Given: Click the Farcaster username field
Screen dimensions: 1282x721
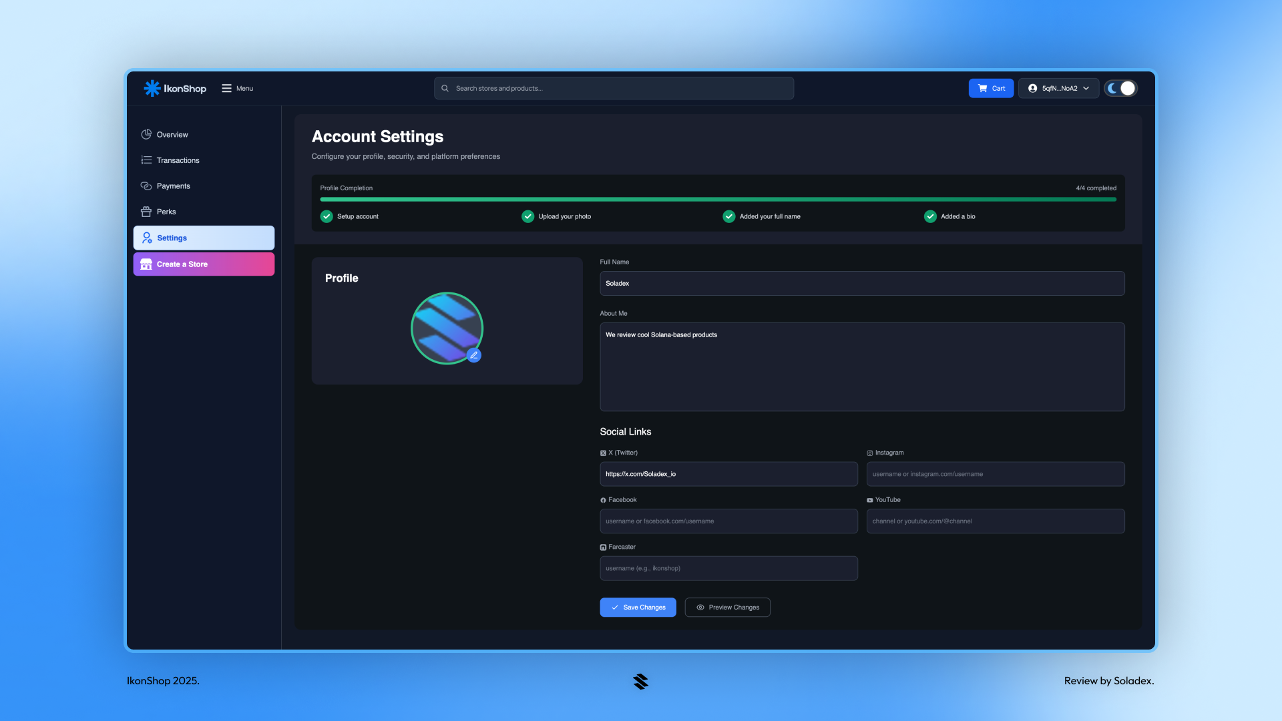Looking at the screenshot, I should click(x=728, y=568).
